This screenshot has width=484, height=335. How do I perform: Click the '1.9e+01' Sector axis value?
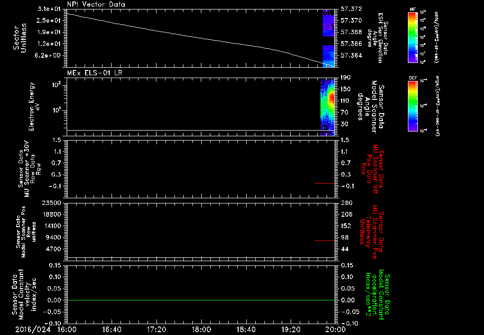(49, 32)
